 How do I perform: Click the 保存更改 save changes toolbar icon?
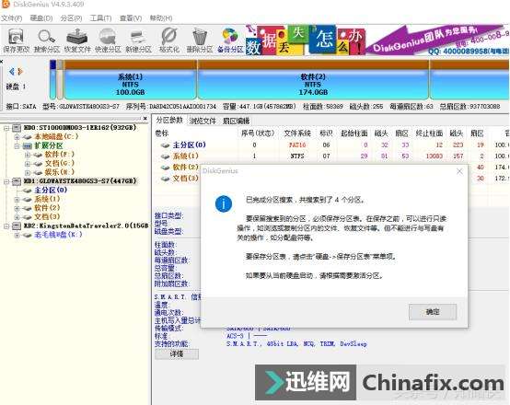pyautogui.click(x=16, y=40)
